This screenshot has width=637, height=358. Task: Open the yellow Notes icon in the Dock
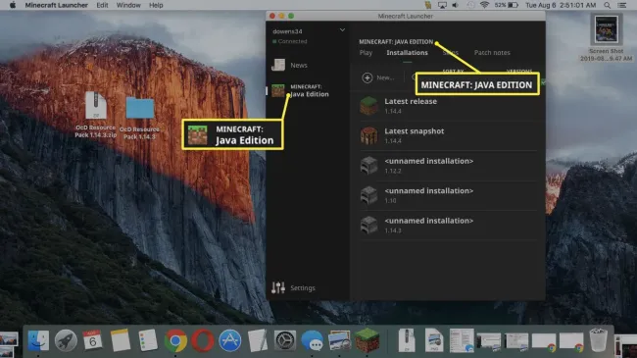(121, 340)
